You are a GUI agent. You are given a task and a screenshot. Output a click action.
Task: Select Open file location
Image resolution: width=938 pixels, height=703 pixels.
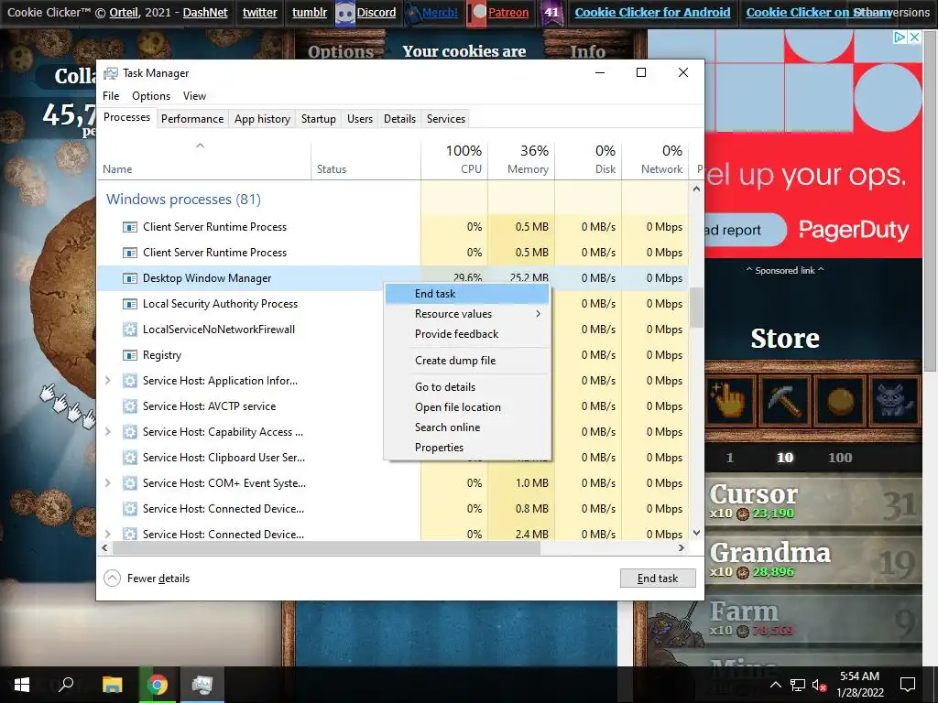point(466,407)
